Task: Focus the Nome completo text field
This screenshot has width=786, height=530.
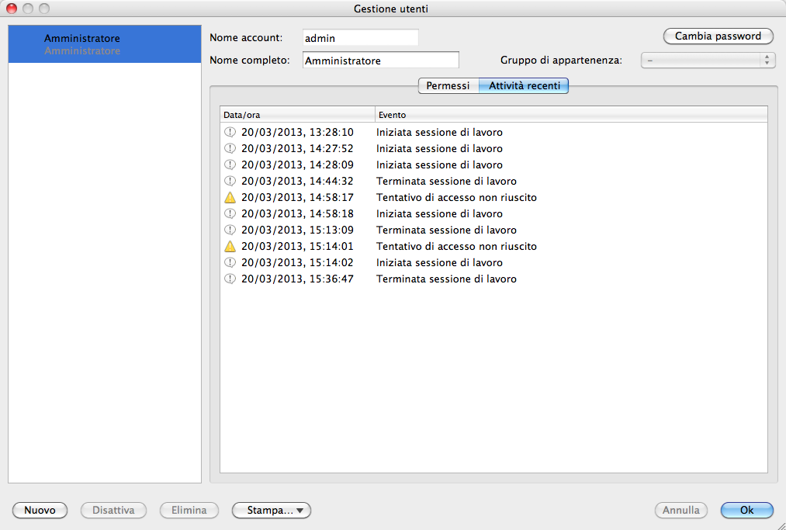Action: 380,61
